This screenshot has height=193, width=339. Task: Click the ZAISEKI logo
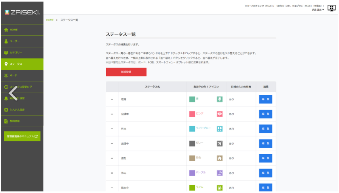21,13
